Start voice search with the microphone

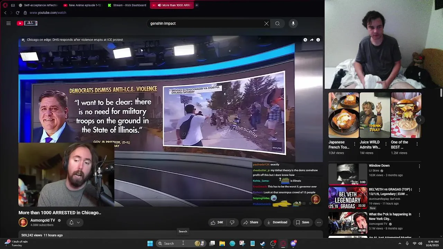(293, 24)
